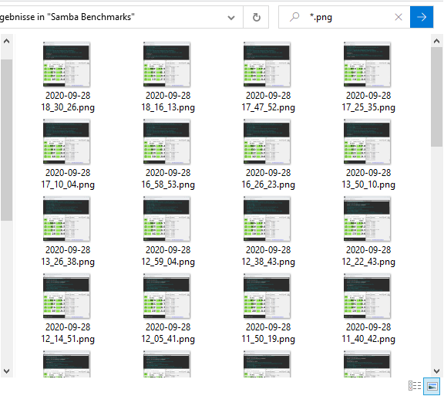Select thumbnail of 2020-09-28 16_26_23.png
This screenshot has width=444, height=396.
pos(267,141)
